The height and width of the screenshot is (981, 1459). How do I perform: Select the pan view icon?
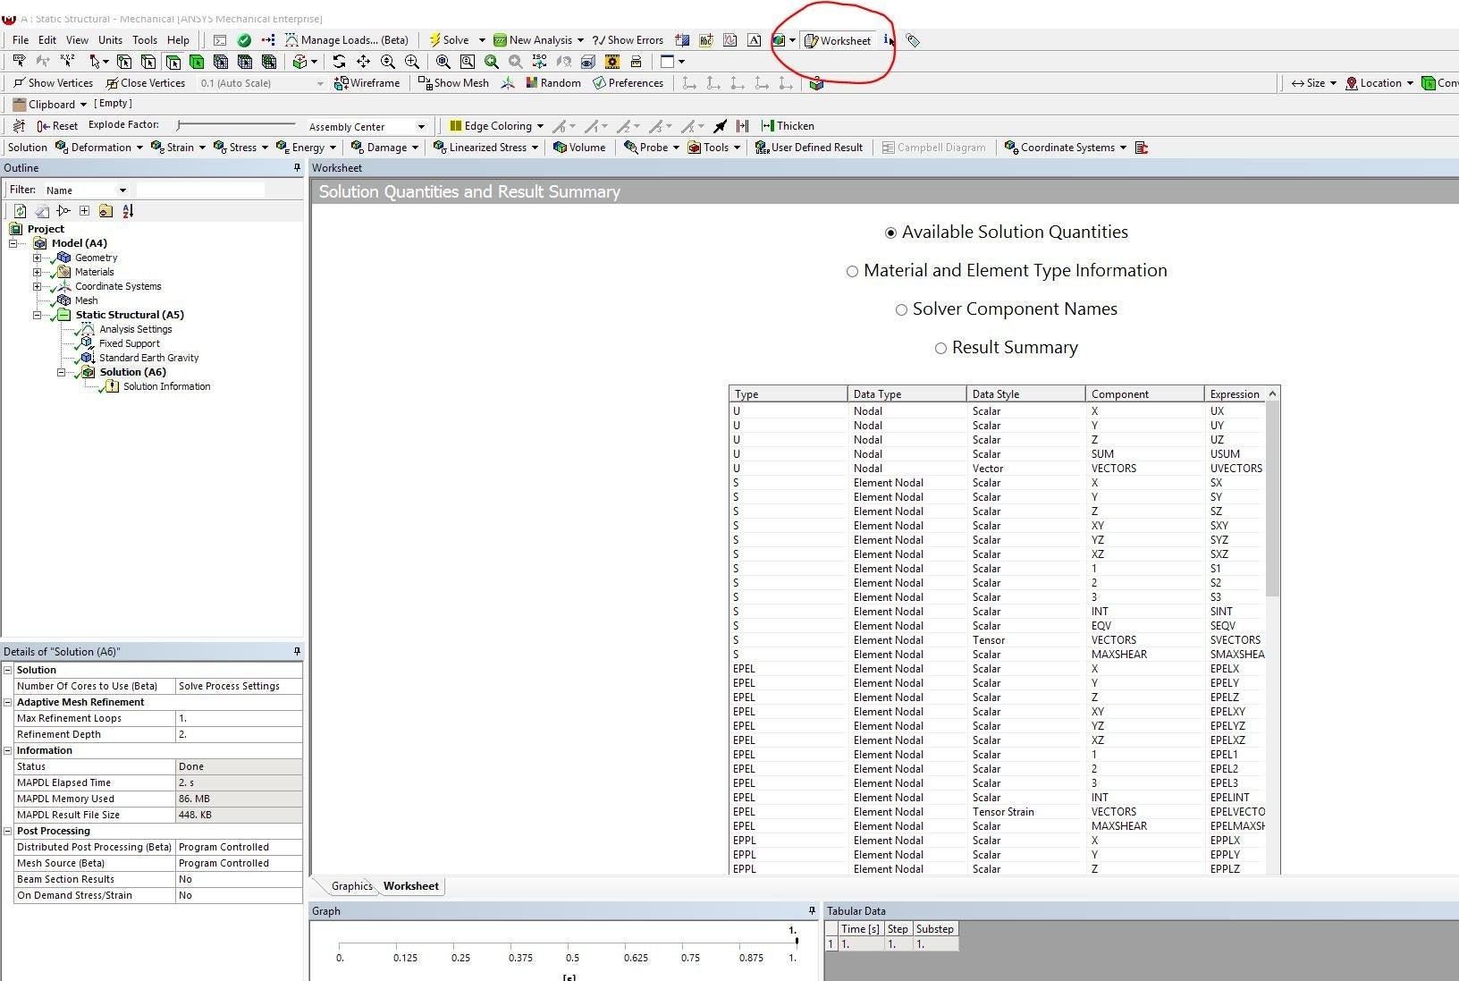(363, 62)
